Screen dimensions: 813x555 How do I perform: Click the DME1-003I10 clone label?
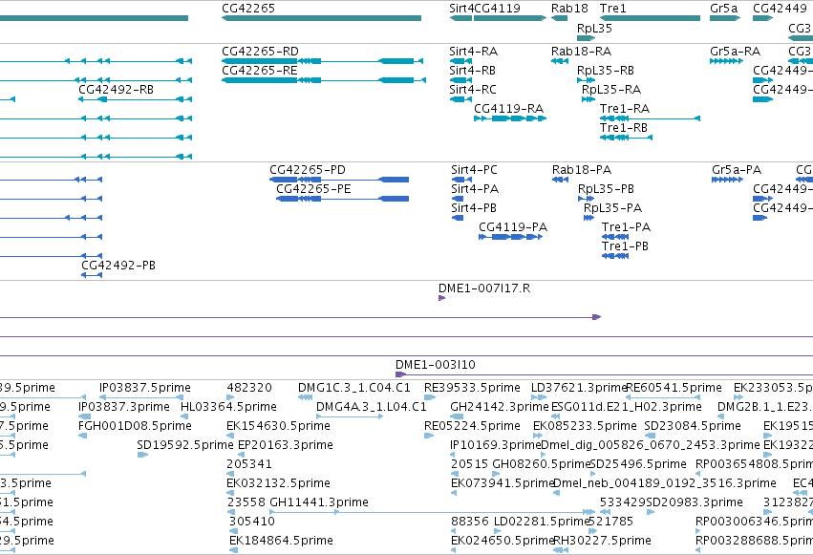click(436, 365)
